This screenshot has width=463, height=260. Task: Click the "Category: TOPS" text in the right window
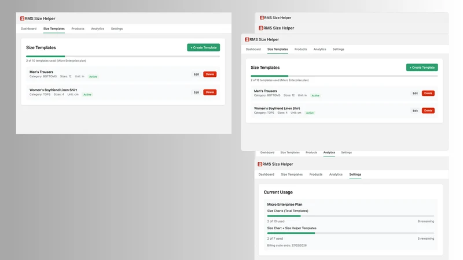(x=264, y=113)
